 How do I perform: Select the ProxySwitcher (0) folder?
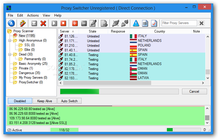click(31, 82)
